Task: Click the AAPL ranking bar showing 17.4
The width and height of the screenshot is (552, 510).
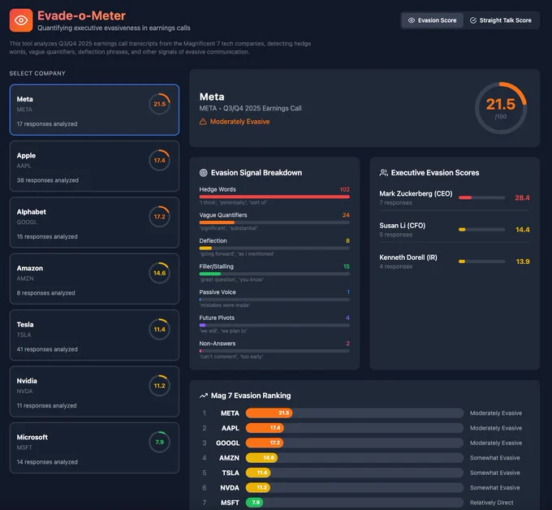Action: coord(265,428)
